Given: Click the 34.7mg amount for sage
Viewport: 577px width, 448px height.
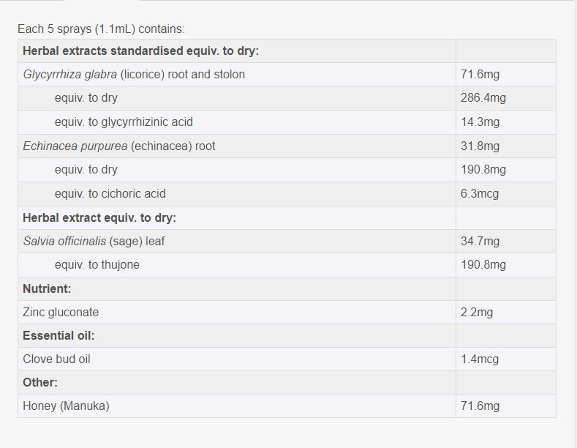Looking at the screenshot, I should point(480,241).
